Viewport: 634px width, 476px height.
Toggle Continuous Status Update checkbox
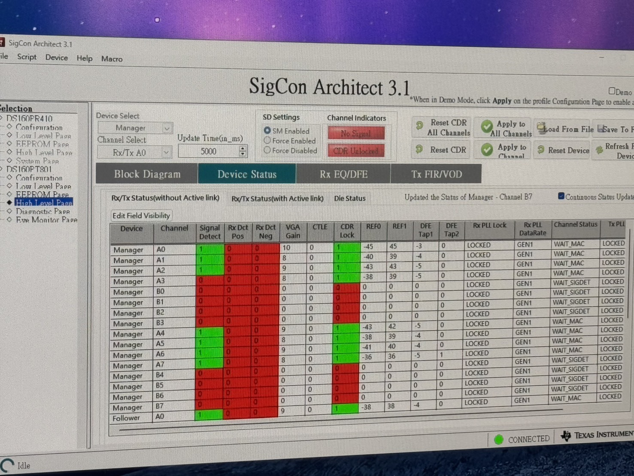[561, 196]
